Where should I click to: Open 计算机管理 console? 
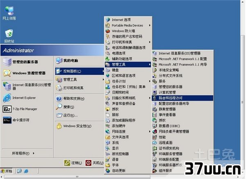[182, 92]
